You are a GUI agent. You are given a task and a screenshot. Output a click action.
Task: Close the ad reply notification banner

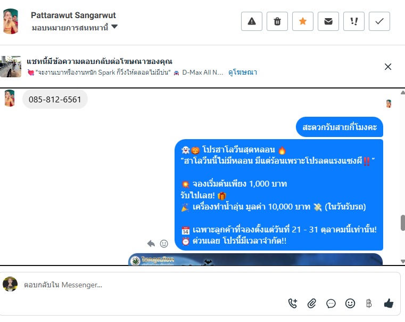pyautogui.click(x=388, y=67)
